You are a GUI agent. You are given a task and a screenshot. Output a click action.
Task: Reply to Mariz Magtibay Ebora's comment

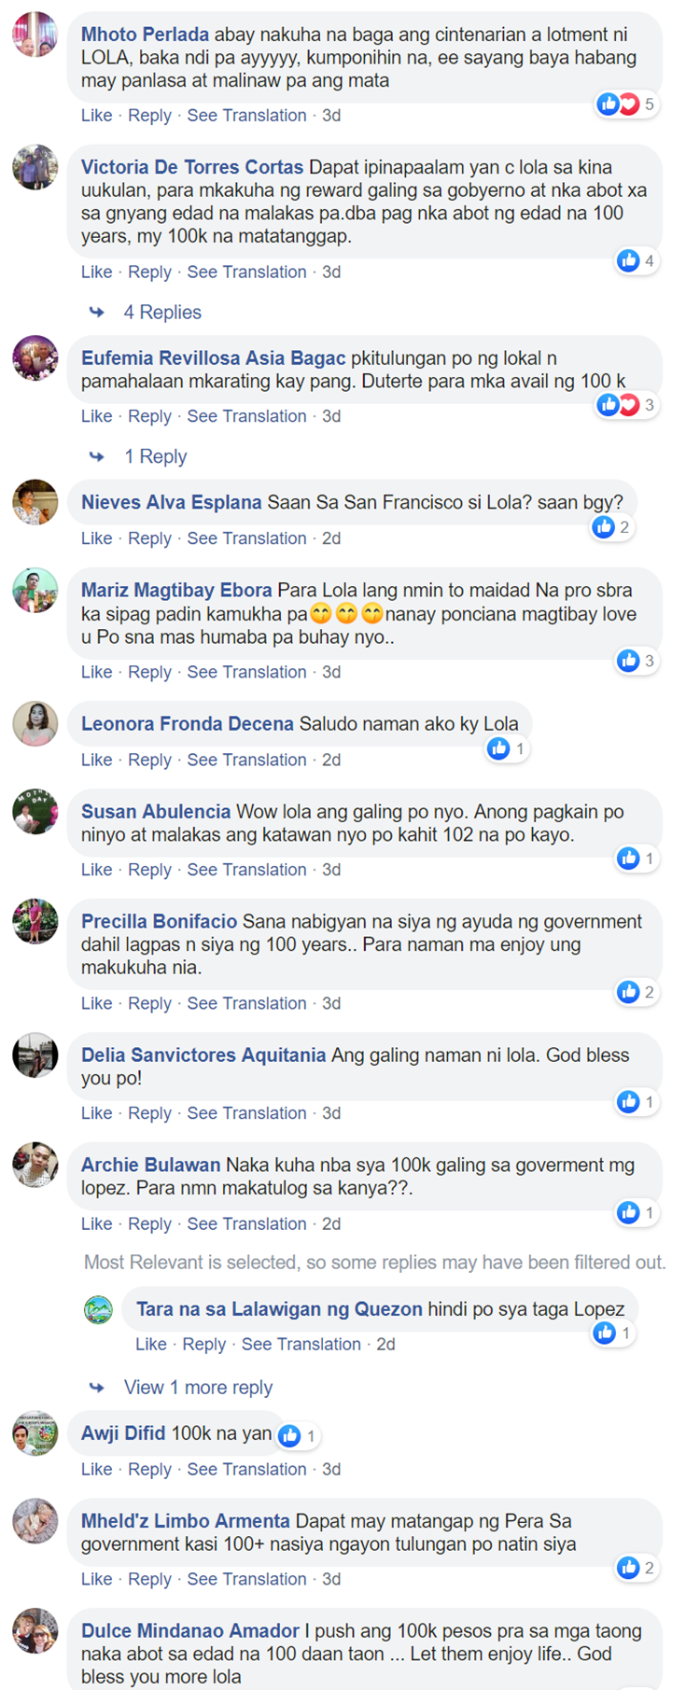click(x=149, y=672)
